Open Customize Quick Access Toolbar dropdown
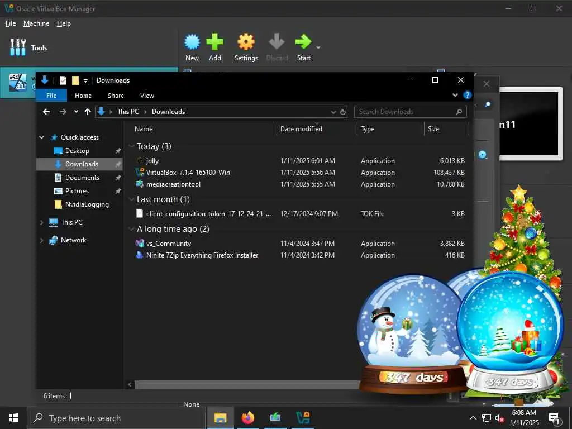The image size is (572, 429). point(85,80)
